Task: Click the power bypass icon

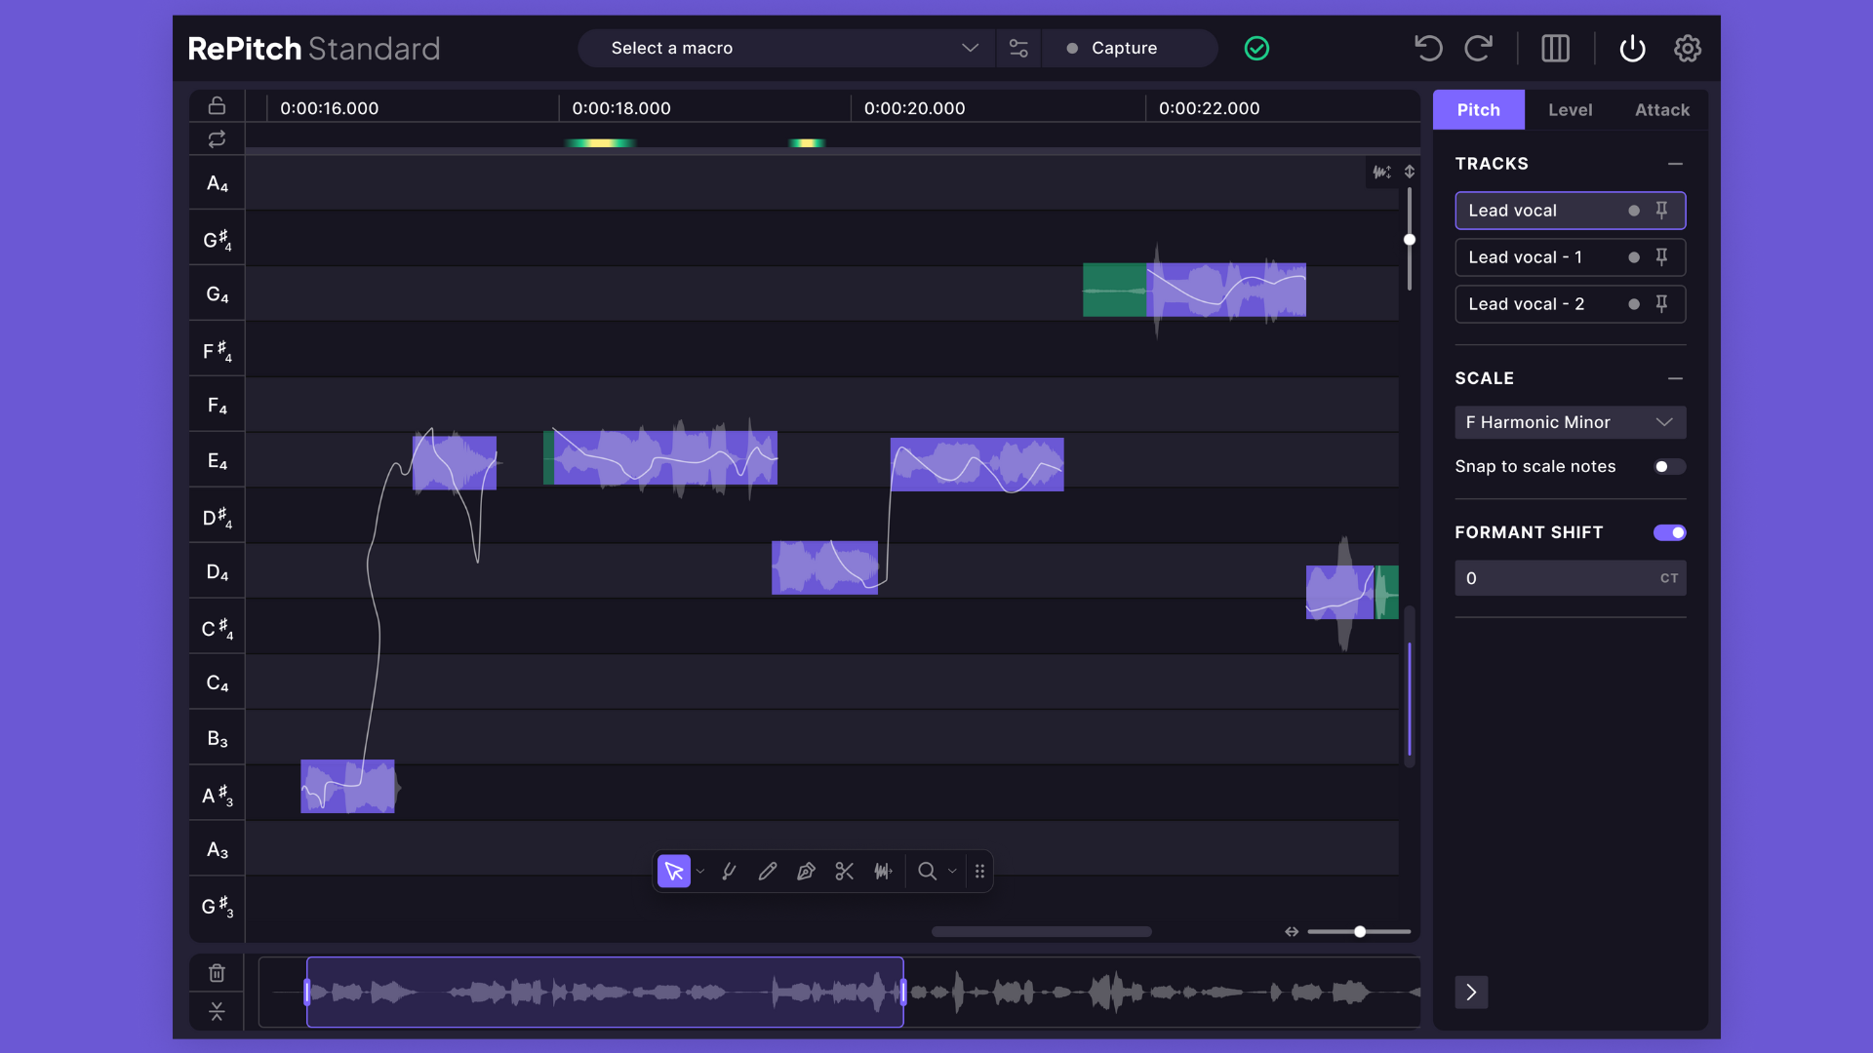Action: tap(1632, 48)
